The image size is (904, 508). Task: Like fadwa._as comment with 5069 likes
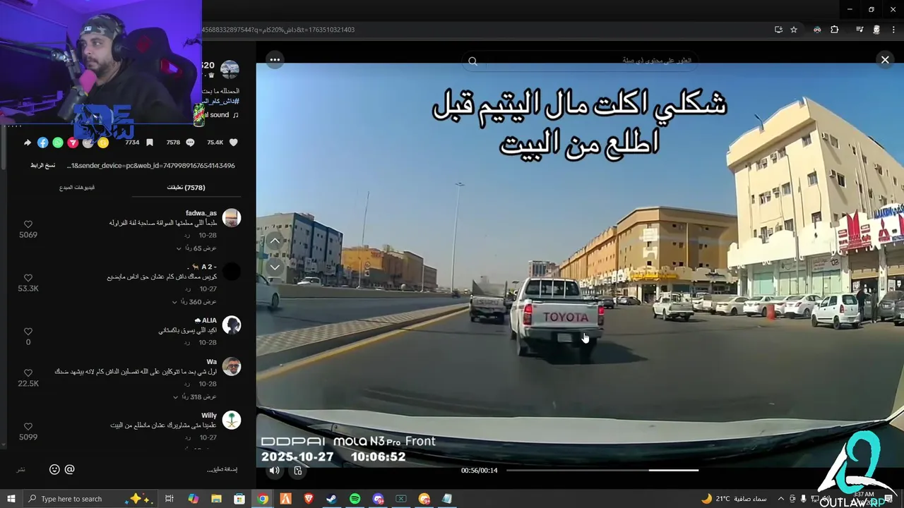click(x=28, y=224)
